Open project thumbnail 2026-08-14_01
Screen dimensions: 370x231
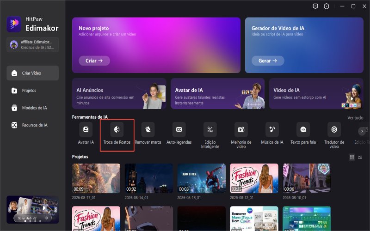[148, 178]
